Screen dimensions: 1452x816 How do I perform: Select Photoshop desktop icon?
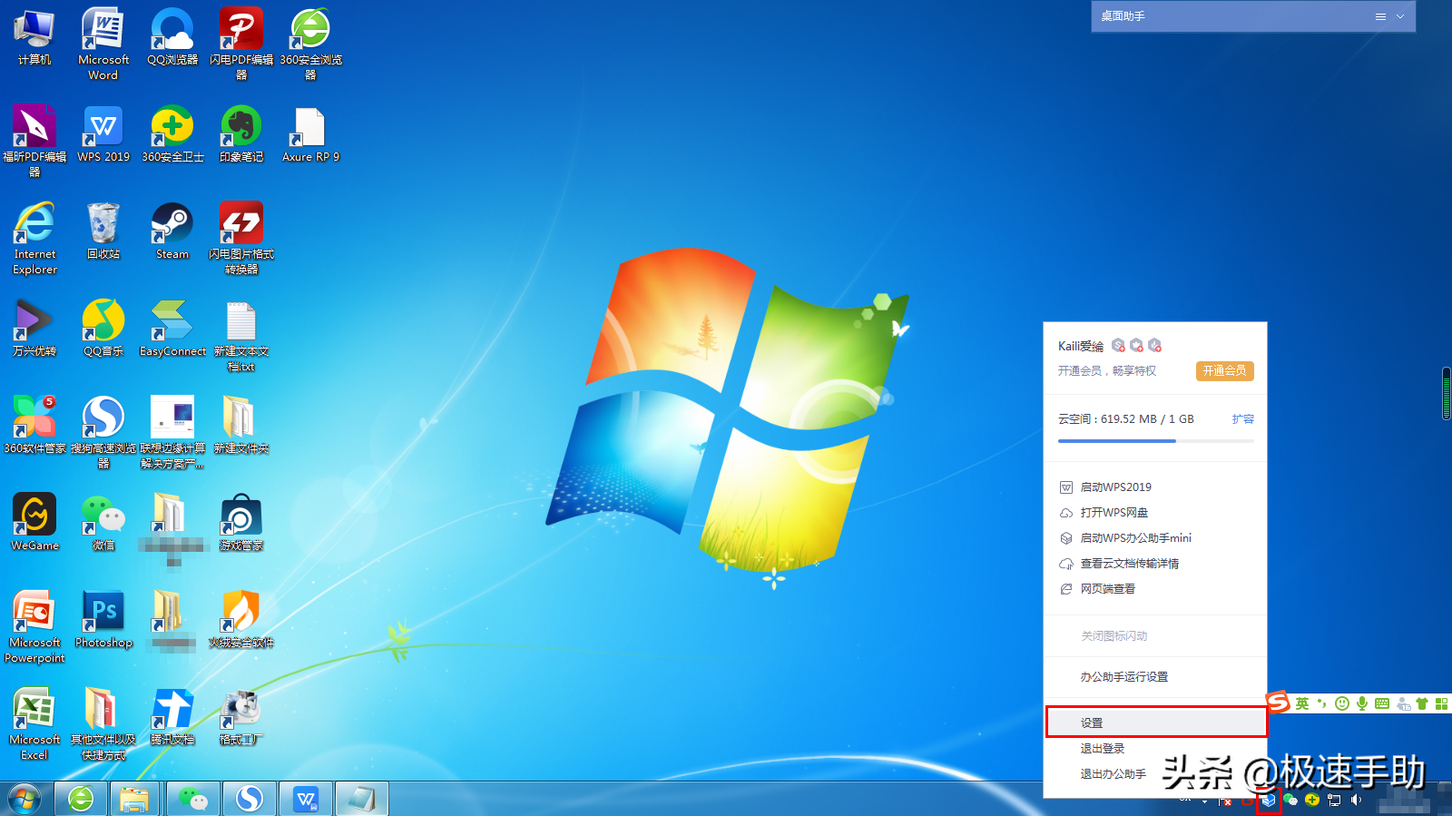pos(103,620)
